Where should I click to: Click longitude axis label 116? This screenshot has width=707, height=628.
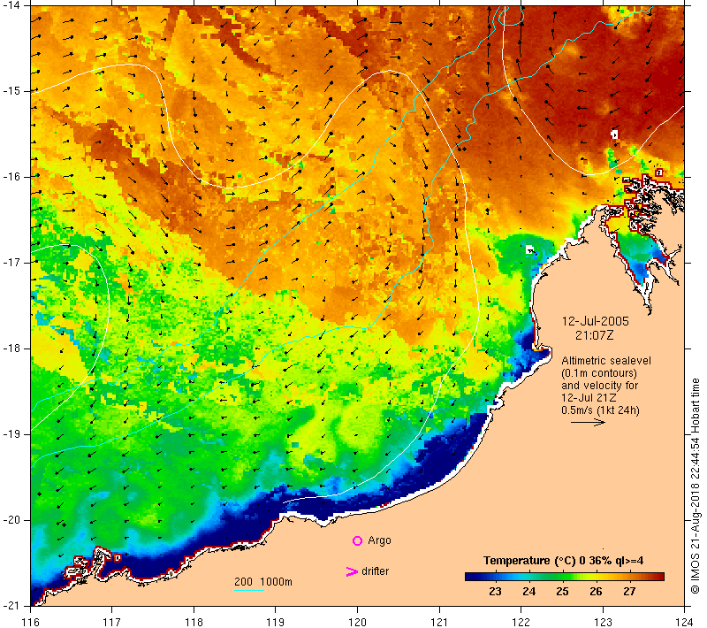(x=30, y=622)
